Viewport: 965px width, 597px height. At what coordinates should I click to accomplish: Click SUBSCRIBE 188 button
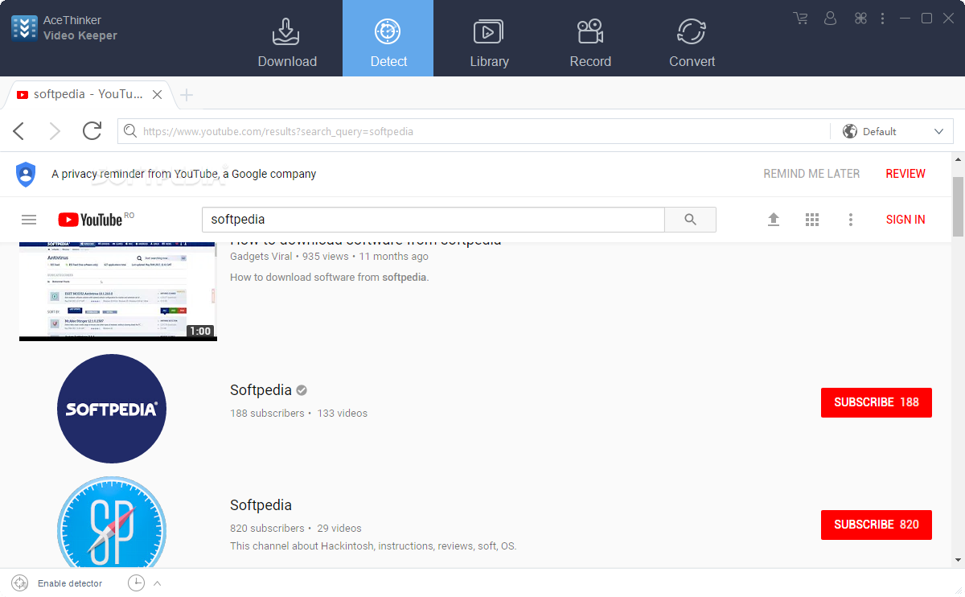tap(877, 402)
